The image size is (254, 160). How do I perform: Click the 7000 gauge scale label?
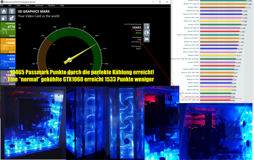tap(70, 24)
